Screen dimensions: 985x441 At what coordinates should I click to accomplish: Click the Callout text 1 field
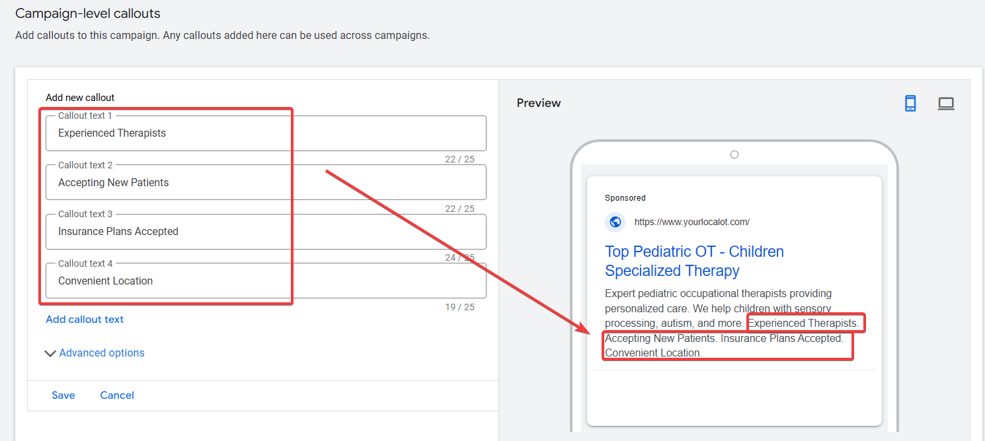click(x=266, y=133)
